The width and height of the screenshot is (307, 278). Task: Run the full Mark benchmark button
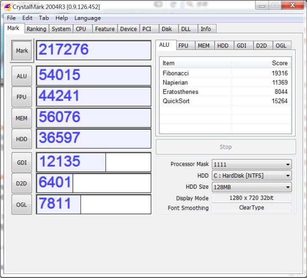coord(22,51)
